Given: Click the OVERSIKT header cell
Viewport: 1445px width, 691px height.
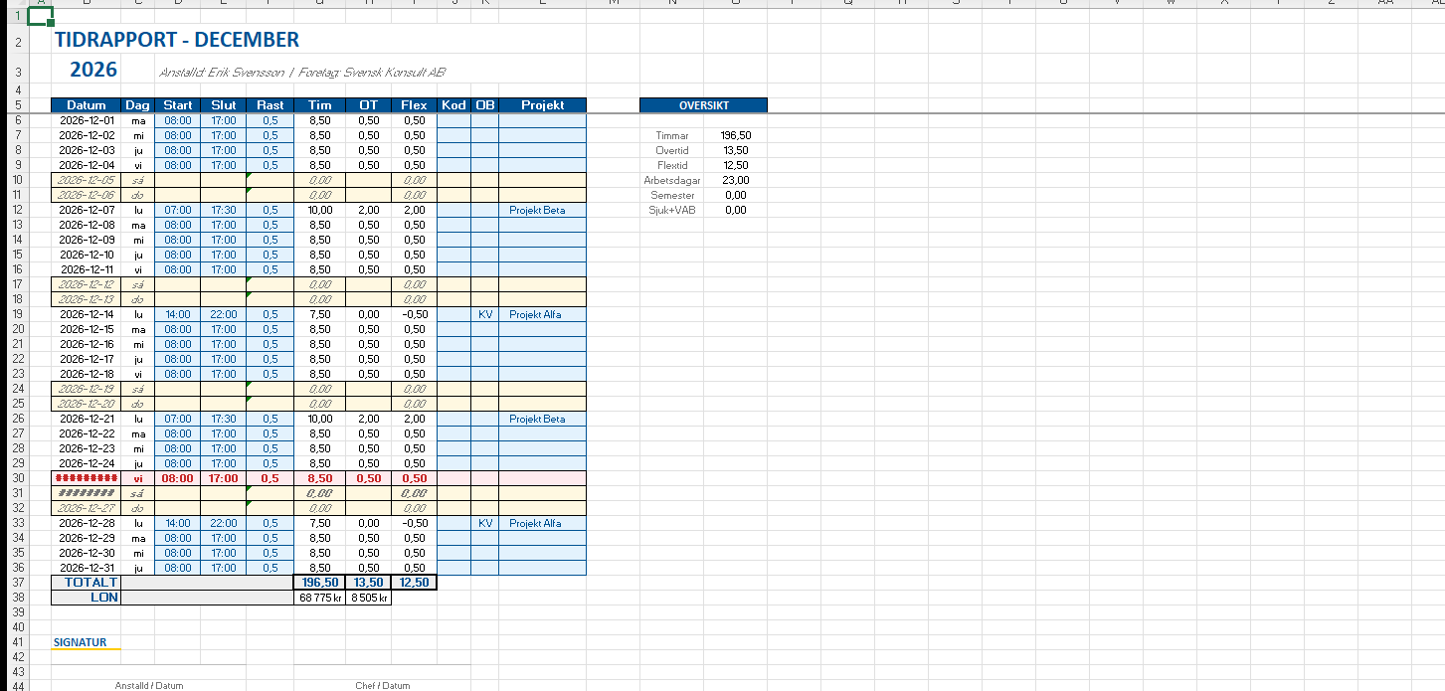Looking at the screenshot, I should [x=703, y=105].
